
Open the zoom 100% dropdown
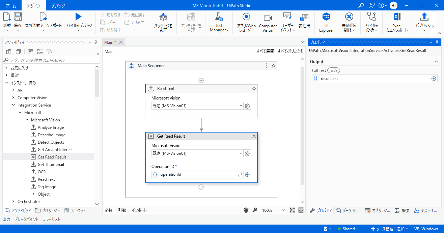(x=283, y=210)
